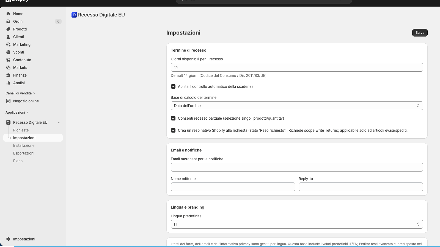440x247 pixels.
Task: Click the orders count badge 6
Action: 58,21
